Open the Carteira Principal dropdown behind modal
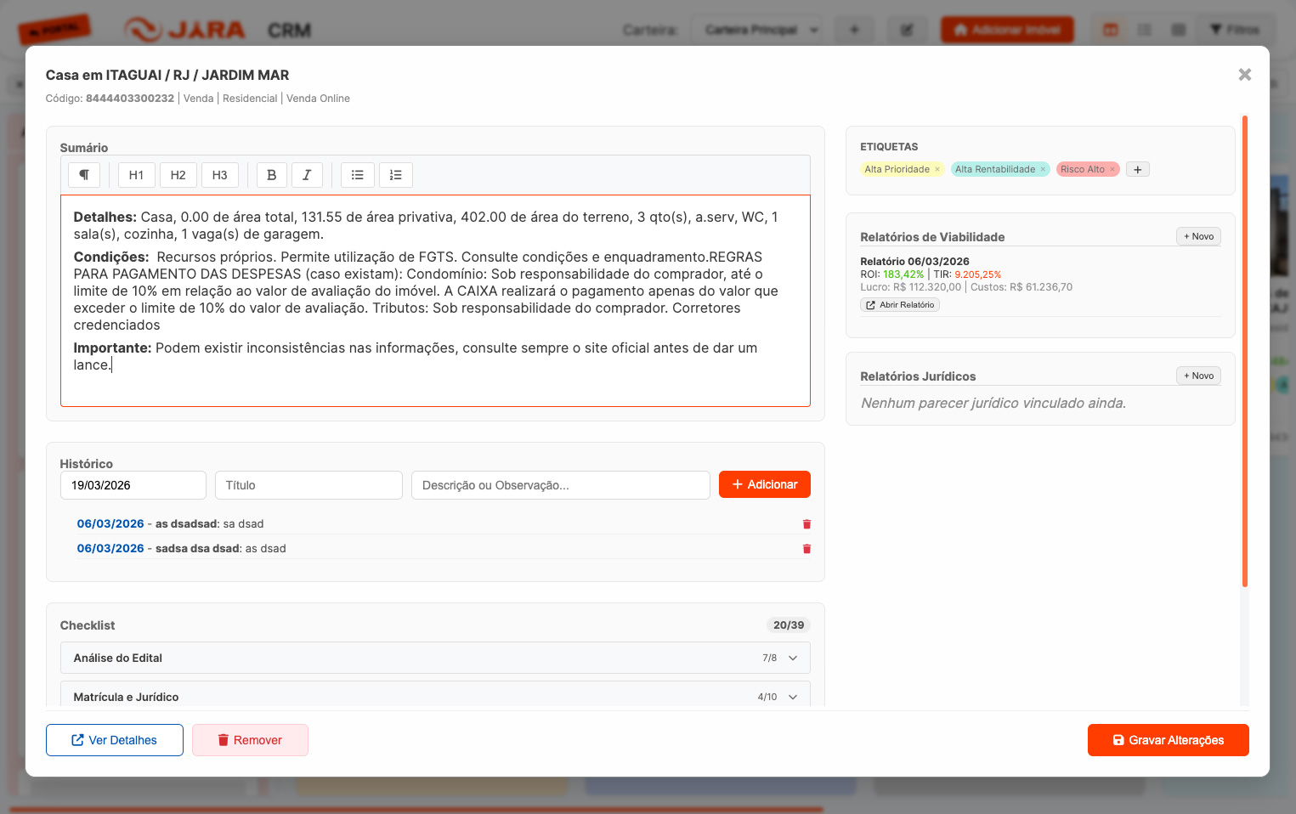 (x=756, y=30)
